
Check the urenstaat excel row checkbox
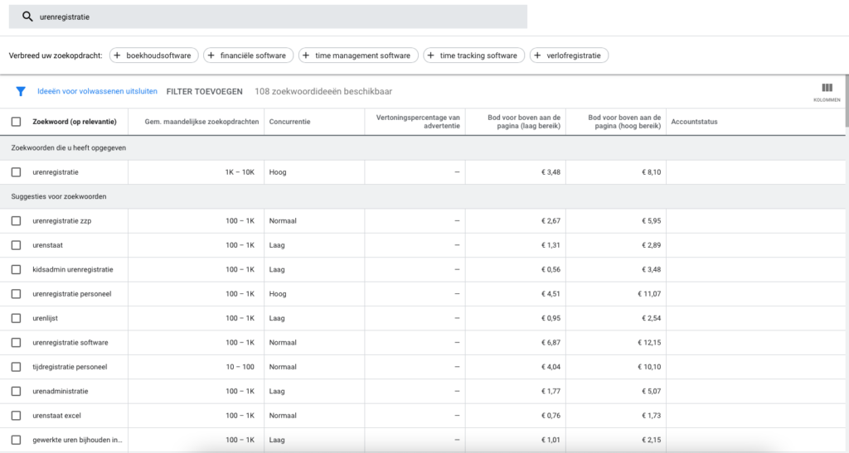click(17, 415)
